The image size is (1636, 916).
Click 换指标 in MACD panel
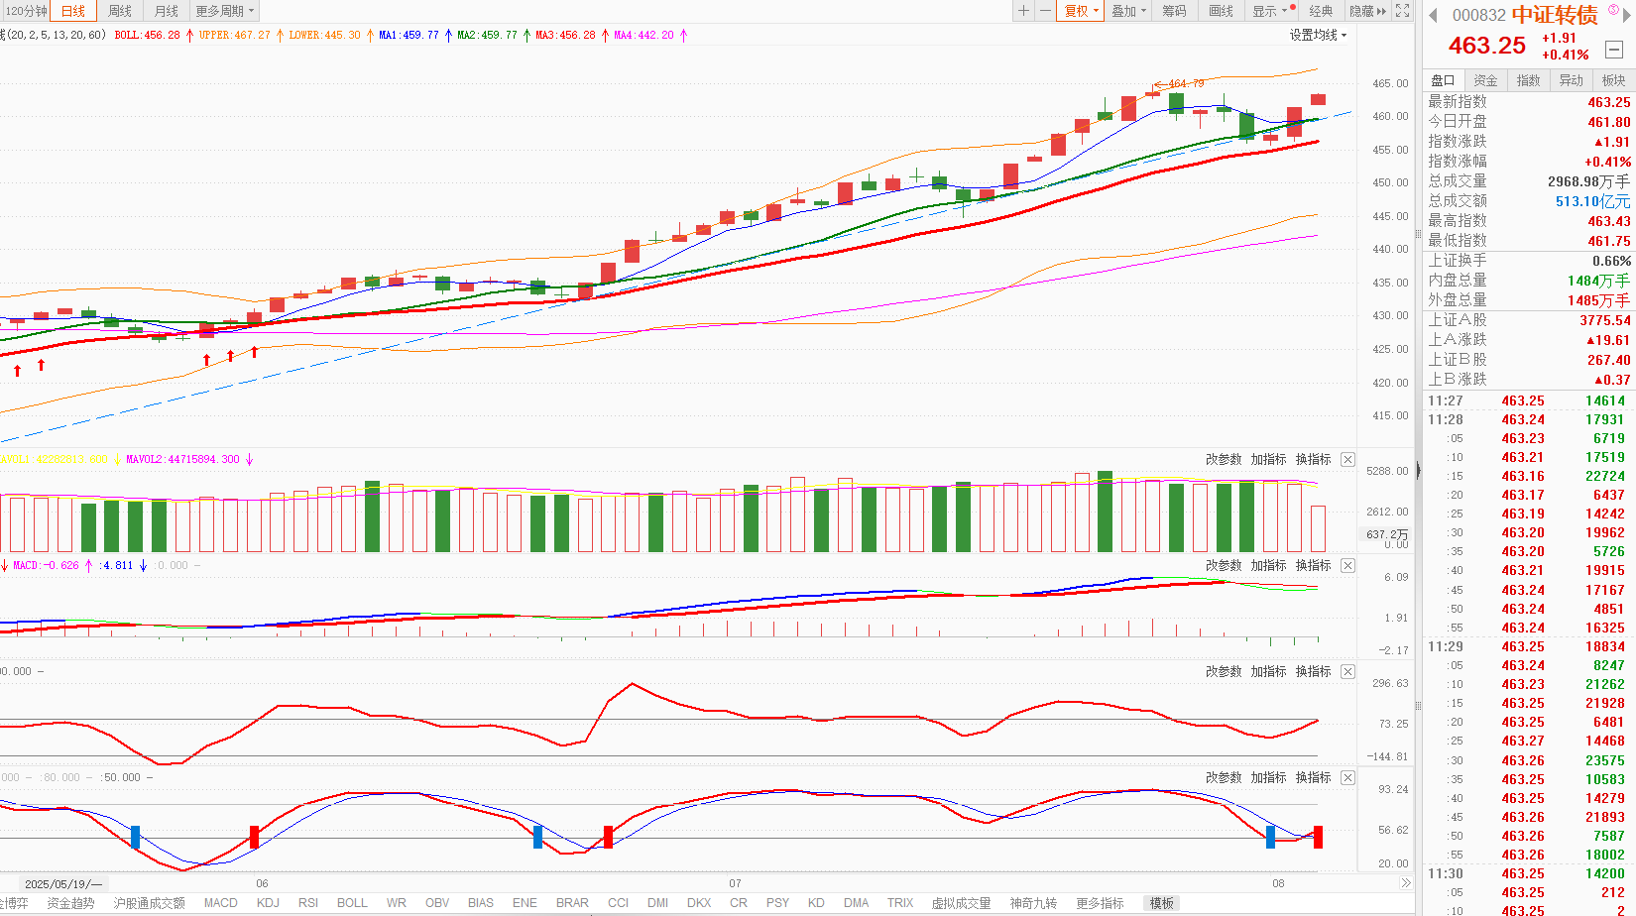[x=1313, y=565]
